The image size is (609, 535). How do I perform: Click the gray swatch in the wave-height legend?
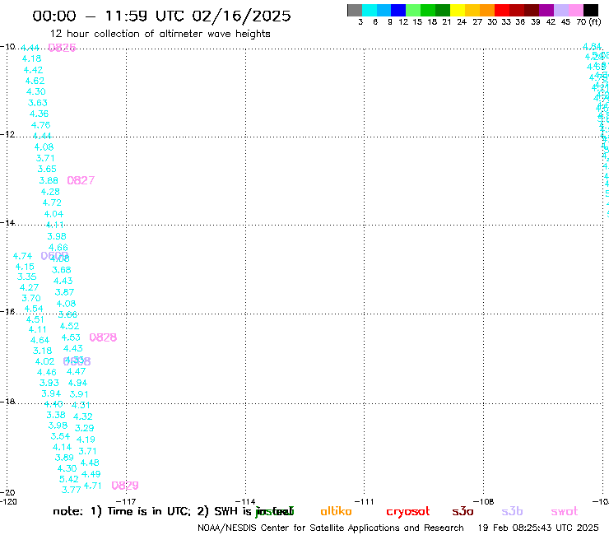pyautogui.click(x=355, y=10)
